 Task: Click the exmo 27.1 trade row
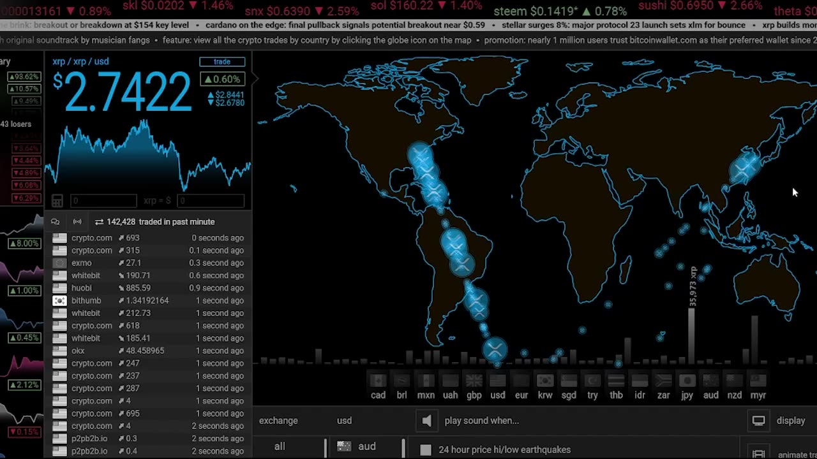(x=147, y=263)
